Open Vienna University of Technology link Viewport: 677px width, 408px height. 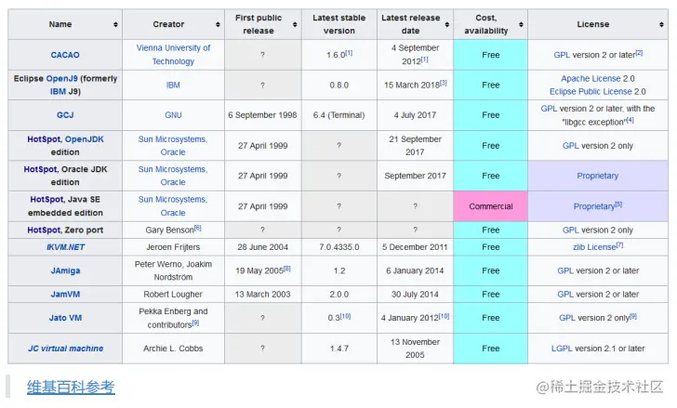coord(173,55)
